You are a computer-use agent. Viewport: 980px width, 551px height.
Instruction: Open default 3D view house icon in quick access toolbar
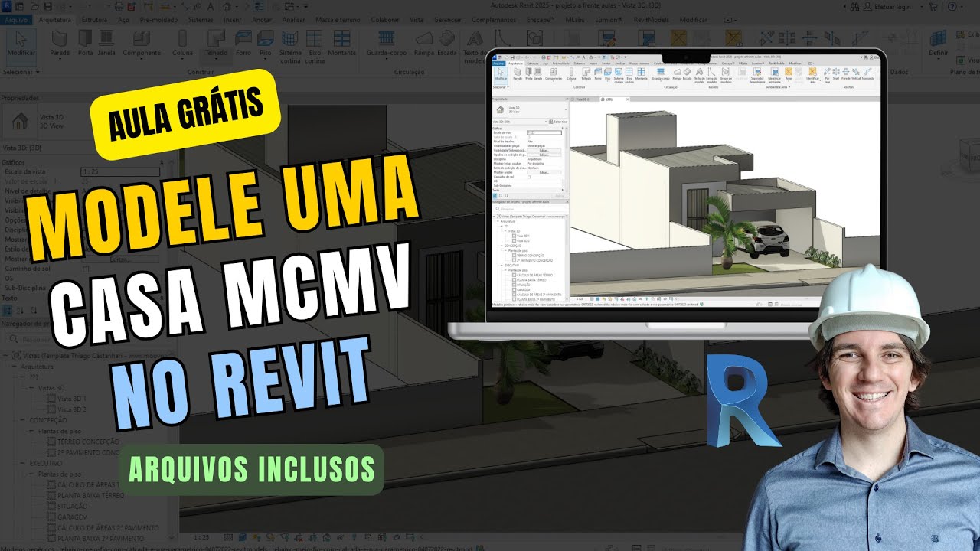[x=227, y=6]
